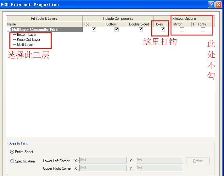Enable the Mirror printout option

click(182, 30)
